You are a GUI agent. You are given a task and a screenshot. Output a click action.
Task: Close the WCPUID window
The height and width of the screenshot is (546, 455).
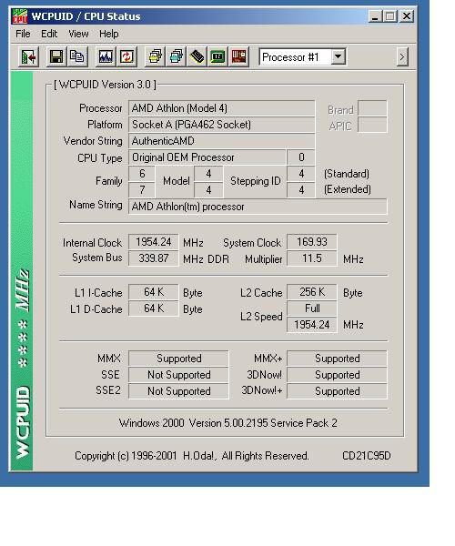pyautogui.click(x=406, y=16)
